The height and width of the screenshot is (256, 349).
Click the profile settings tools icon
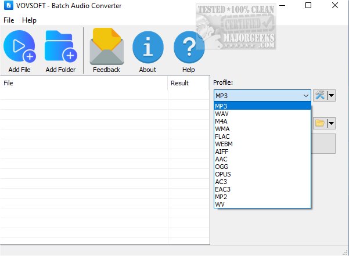coord(320,96)
